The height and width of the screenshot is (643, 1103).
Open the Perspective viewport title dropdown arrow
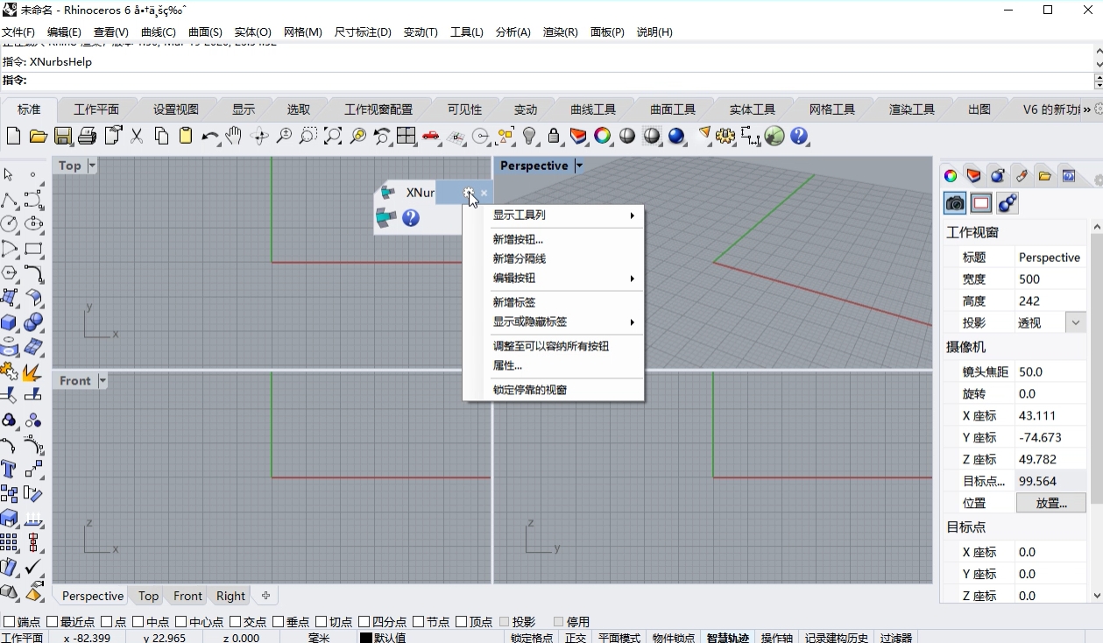pyautogui.click(x=578, y=166)
